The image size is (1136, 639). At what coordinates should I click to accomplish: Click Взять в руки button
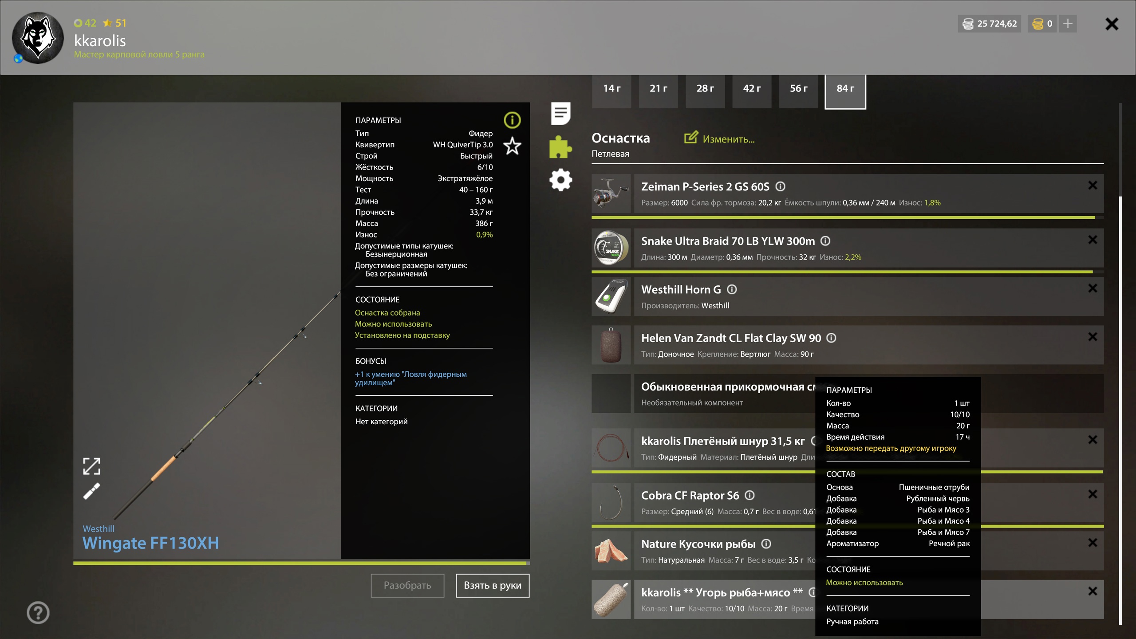(493, 585)
